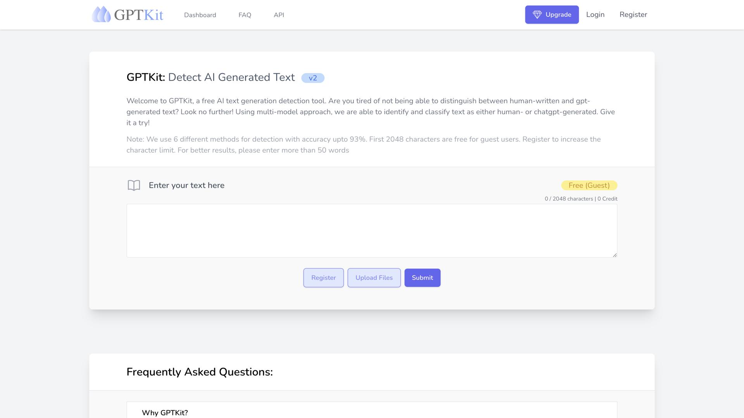Screen dimensions: 744x418
Task: Click the v2 version badge
Action: click(313, 78)
